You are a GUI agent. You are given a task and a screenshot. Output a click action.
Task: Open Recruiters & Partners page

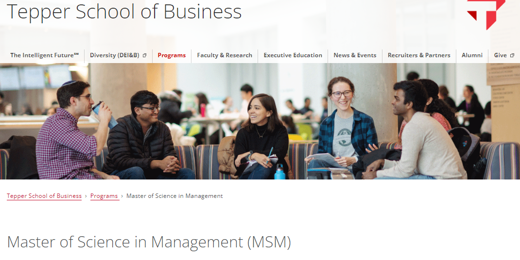[419, 55]
